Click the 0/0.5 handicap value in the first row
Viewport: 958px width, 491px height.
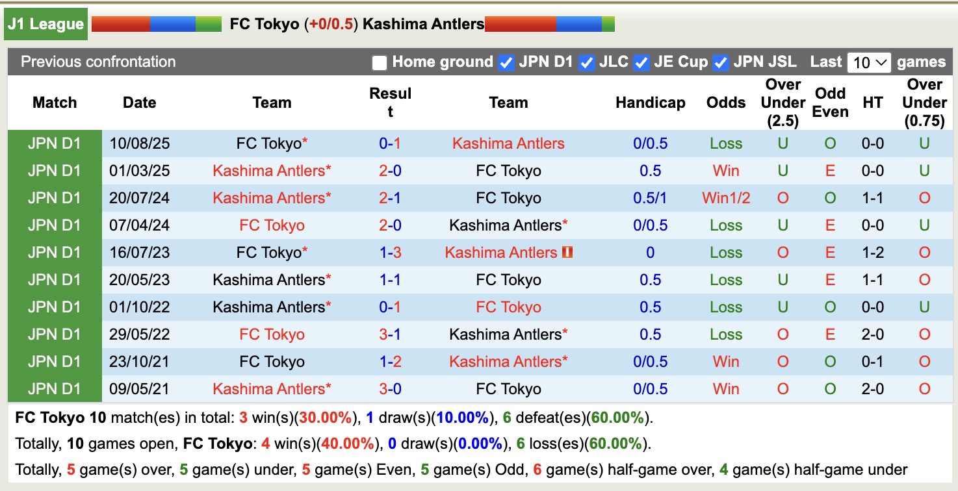pos(650,143)
